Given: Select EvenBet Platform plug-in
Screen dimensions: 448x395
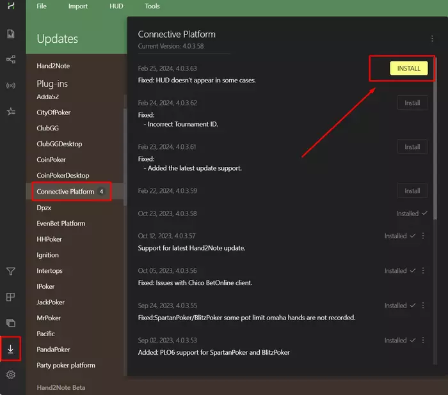Looking at the screenshot, I should 61,223.
